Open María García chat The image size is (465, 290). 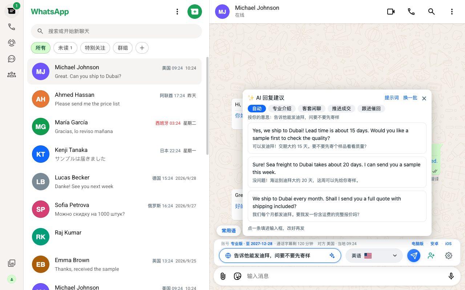pos(114,127)
